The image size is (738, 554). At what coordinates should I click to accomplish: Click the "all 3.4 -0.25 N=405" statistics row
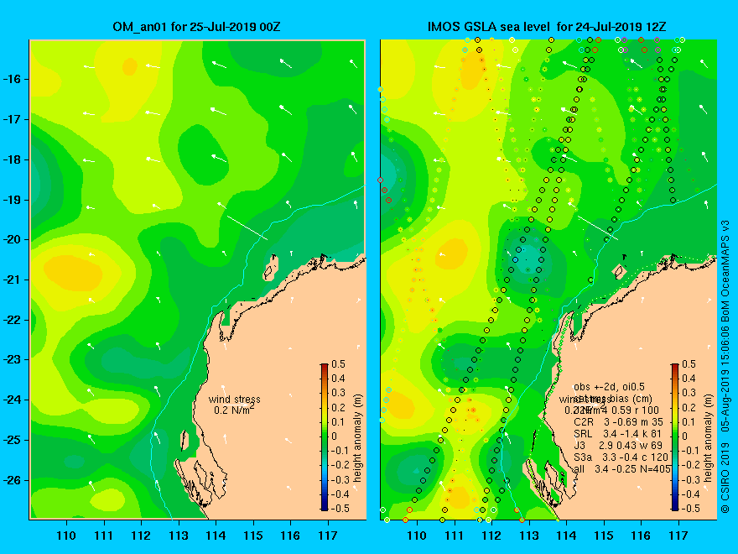(x=622, y=468)
